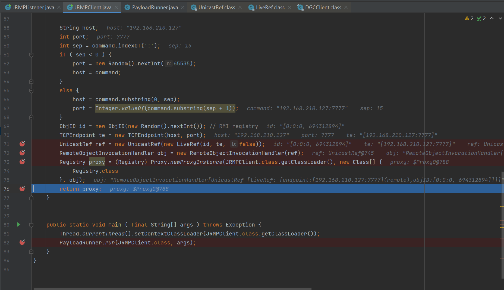Click fold end marker on line 77

[x=31, y=198]
